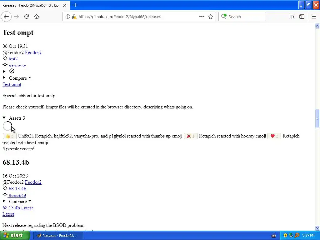Open Compare dropdown under 68.13.4b
Screen dimensions: 320x240
(x=20, y=202)
